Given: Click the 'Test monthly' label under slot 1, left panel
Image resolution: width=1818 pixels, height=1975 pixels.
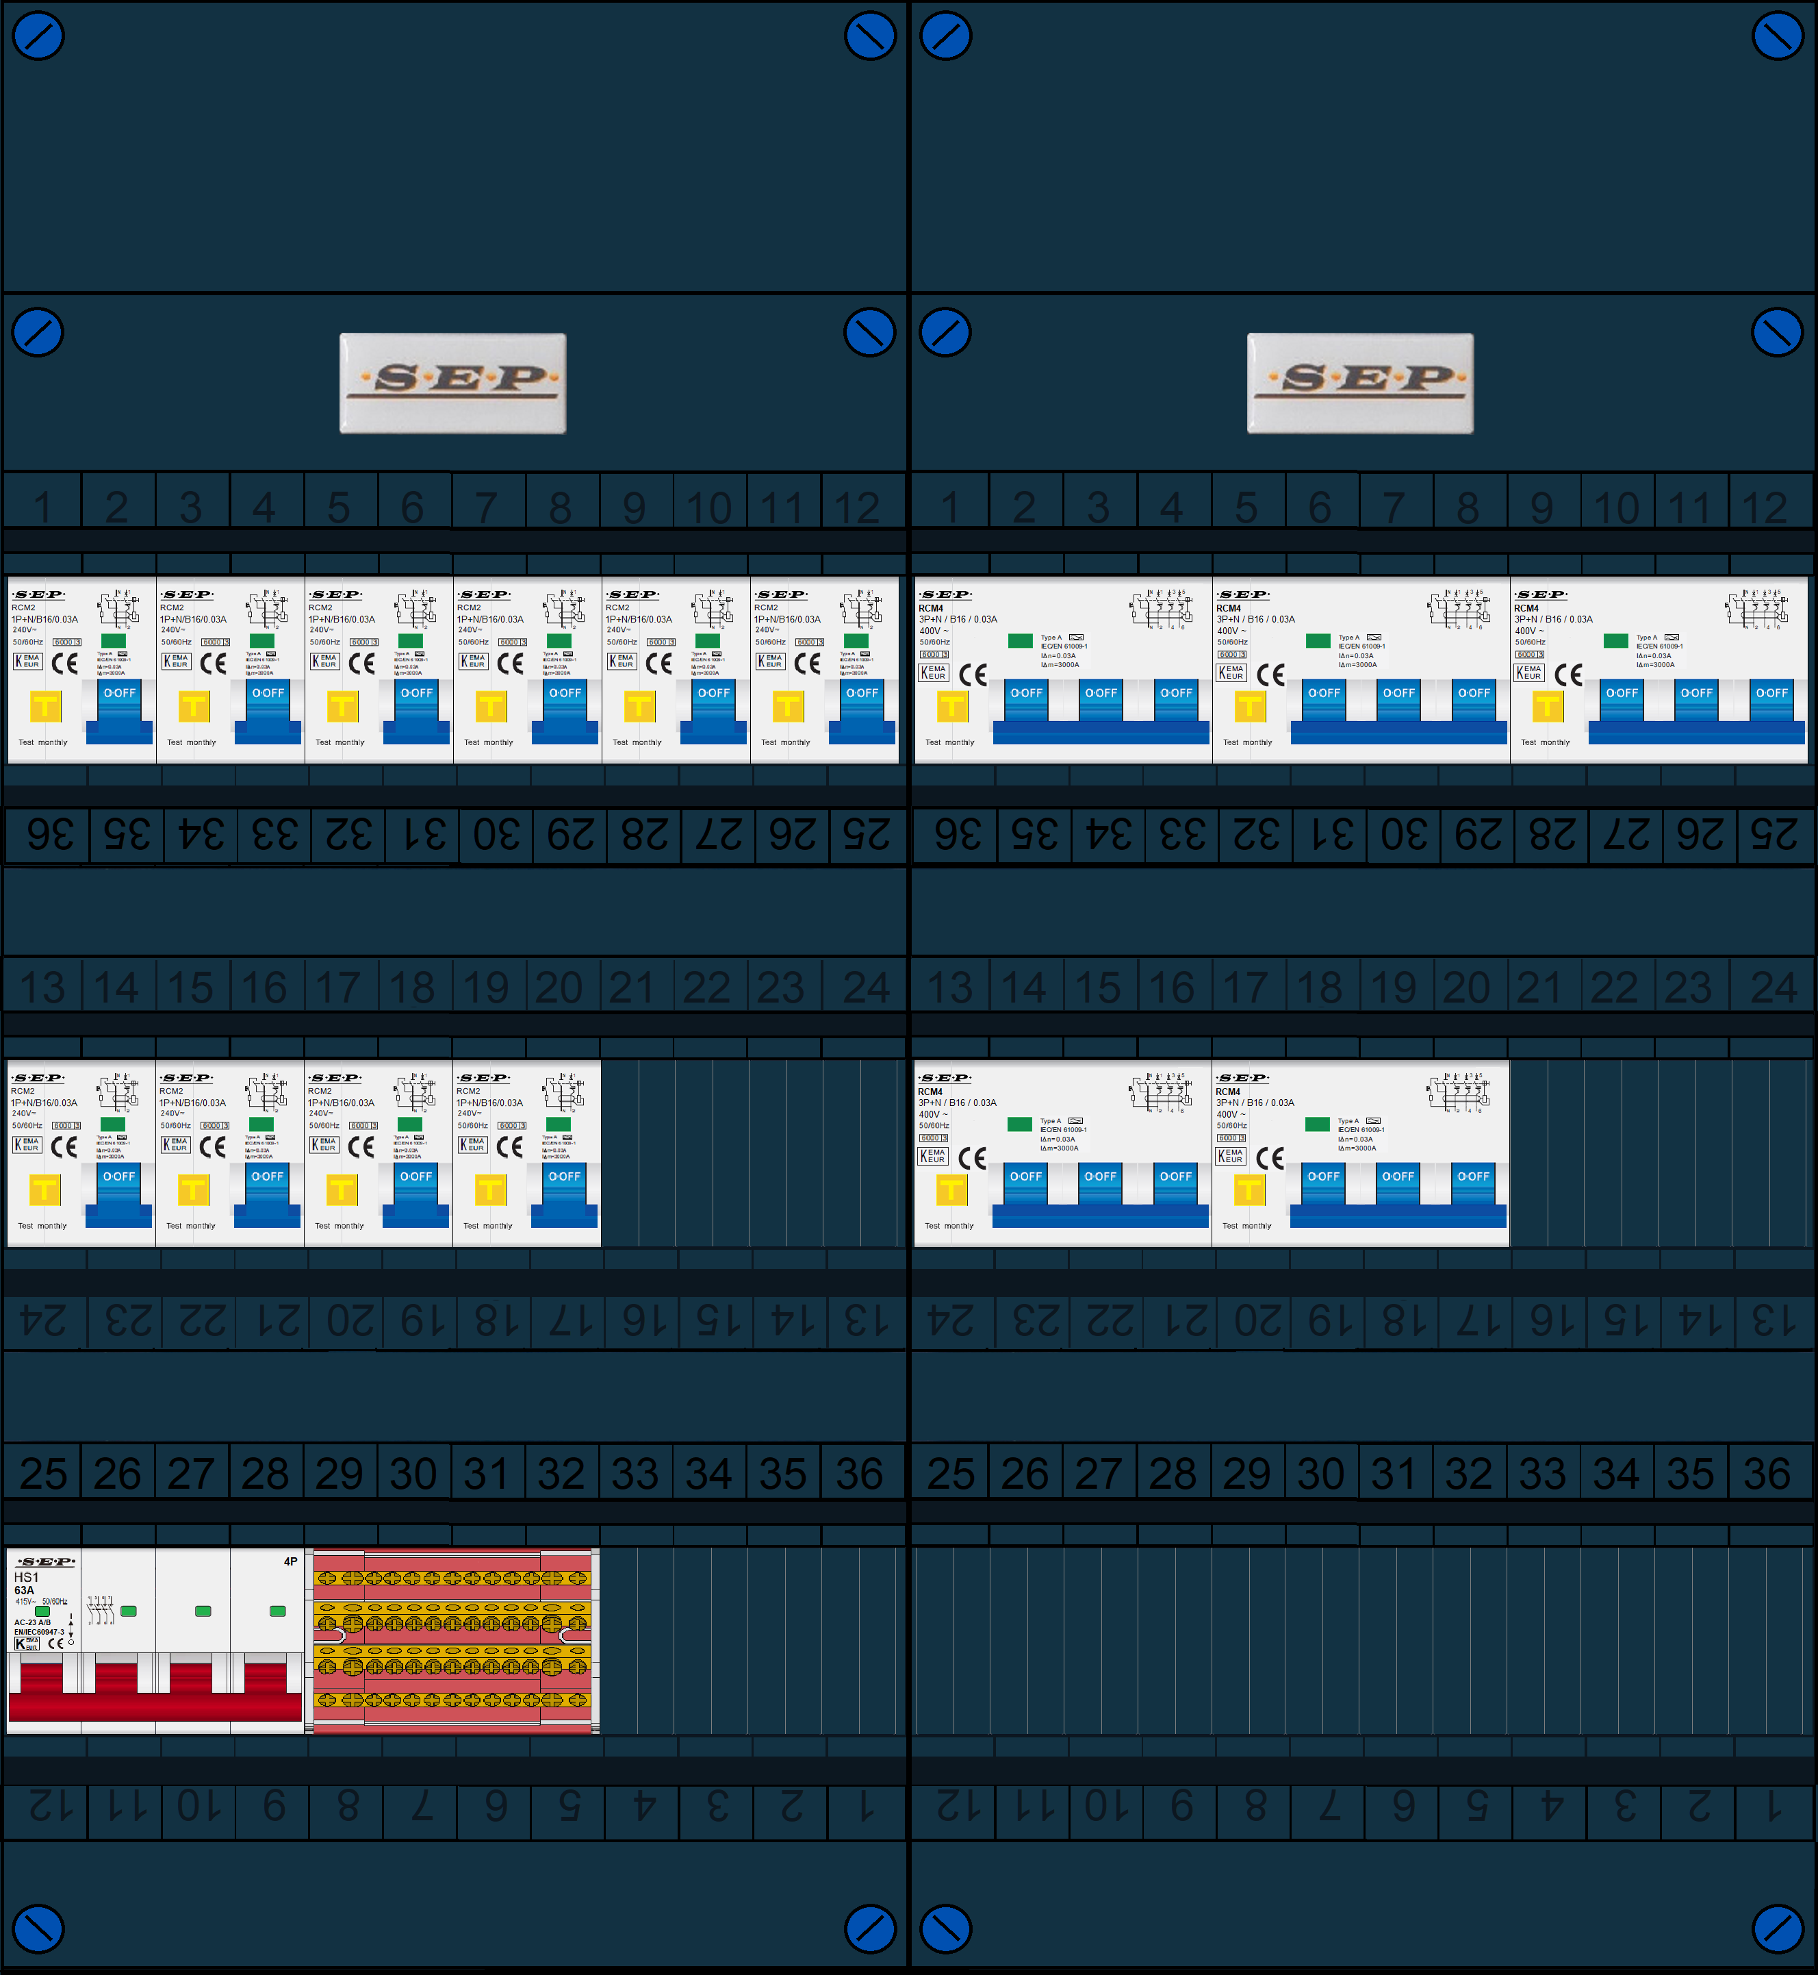Looking at the screenshot, I should click(x=43, y=743).
